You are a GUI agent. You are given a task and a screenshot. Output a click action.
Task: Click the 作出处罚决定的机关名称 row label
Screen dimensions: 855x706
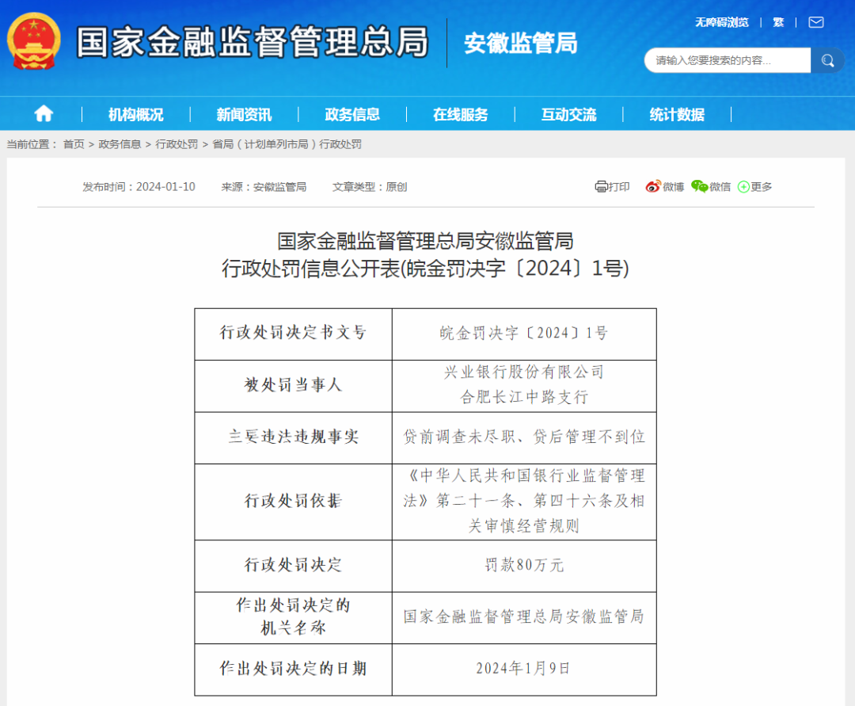[x=294, y=617]
